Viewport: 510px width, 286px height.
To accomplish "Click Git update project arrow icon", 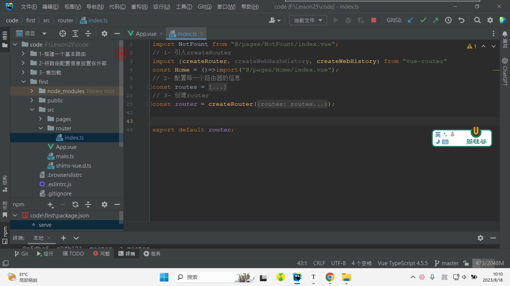I will tap(410, 20).
